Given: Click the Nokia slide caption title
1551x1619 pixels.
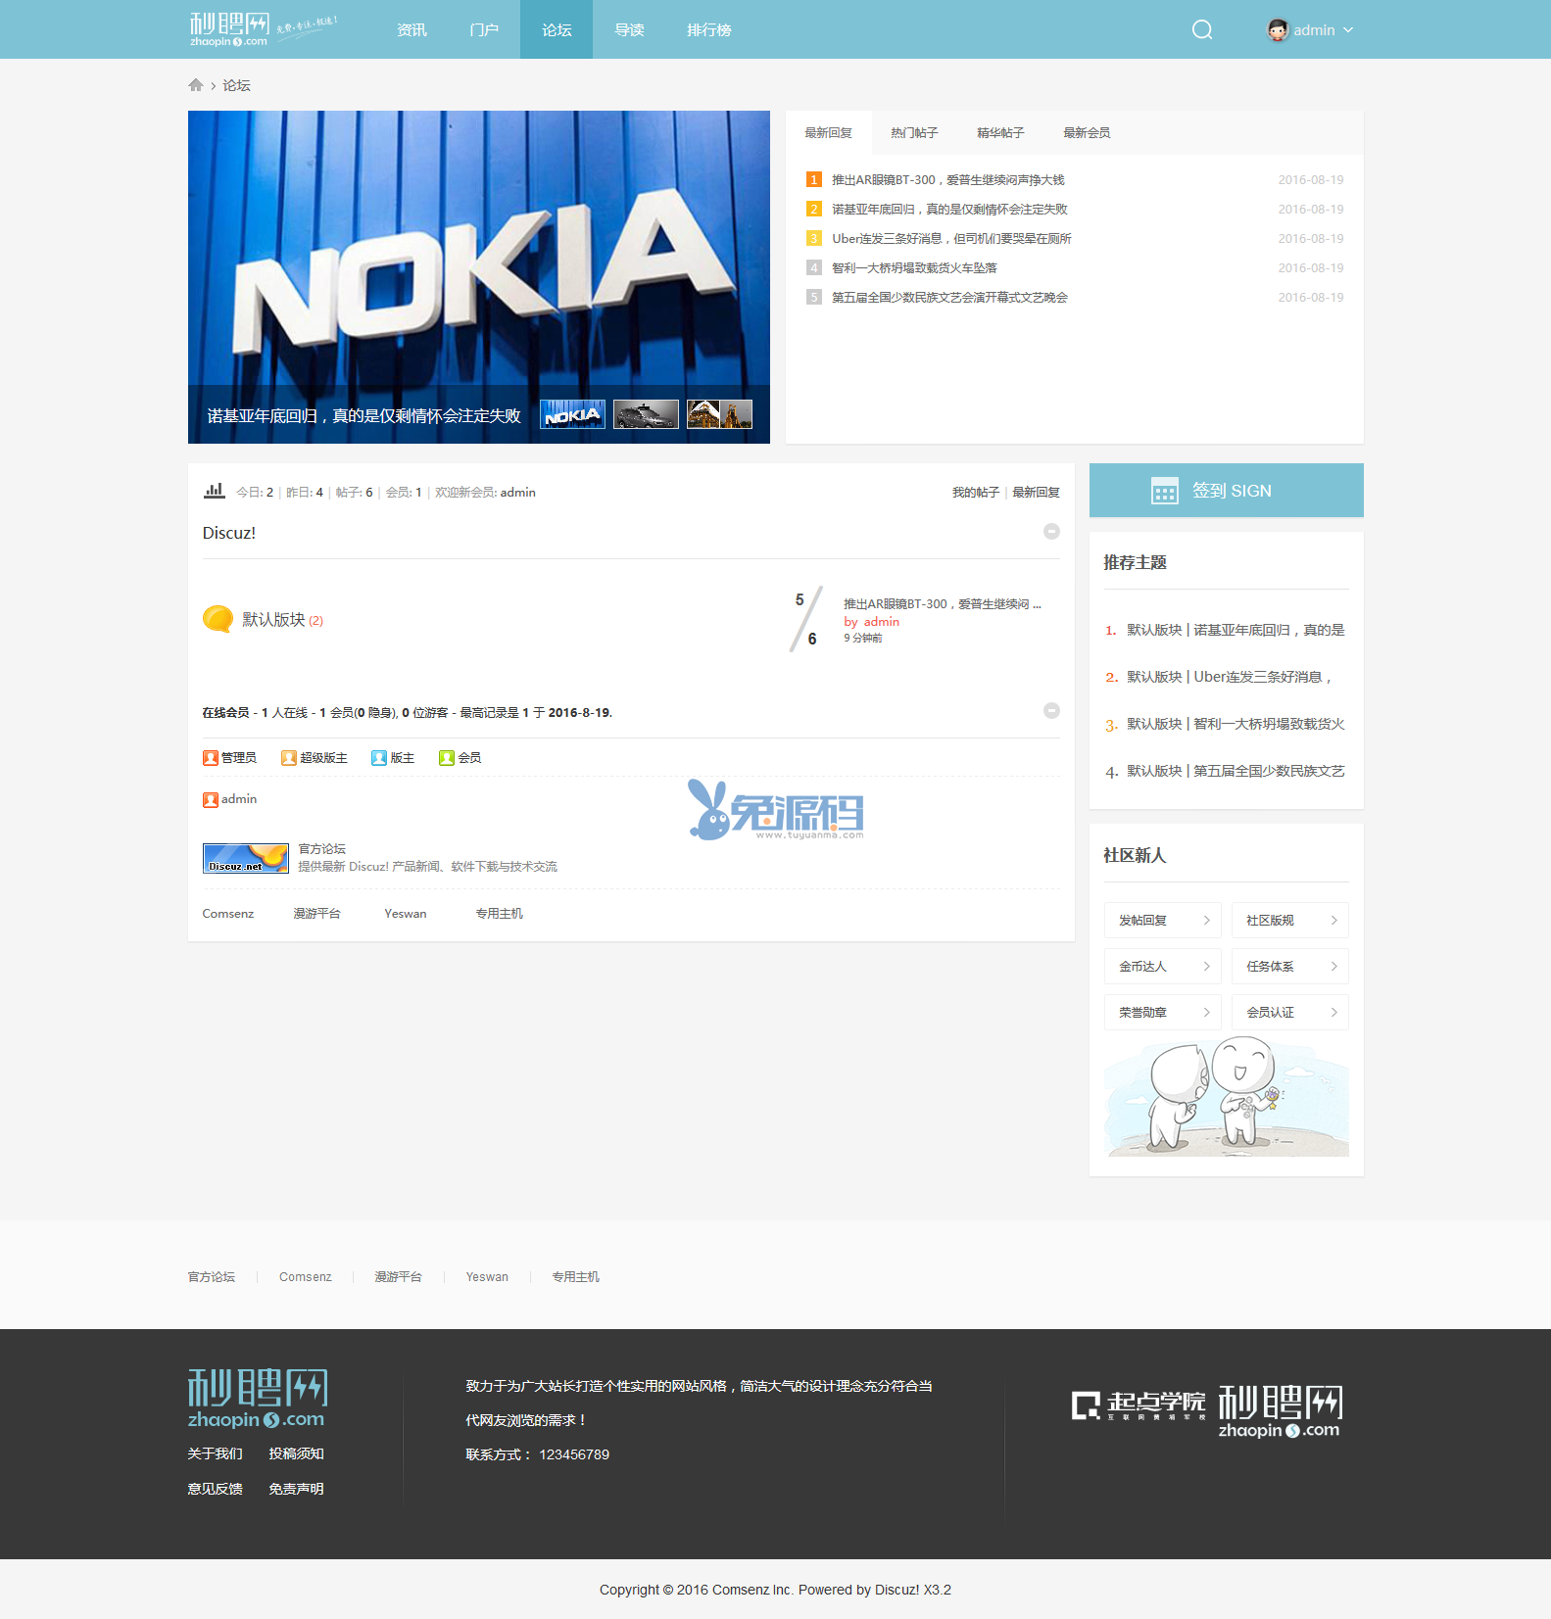Looking at the screenshot, I should click(364, 416).
